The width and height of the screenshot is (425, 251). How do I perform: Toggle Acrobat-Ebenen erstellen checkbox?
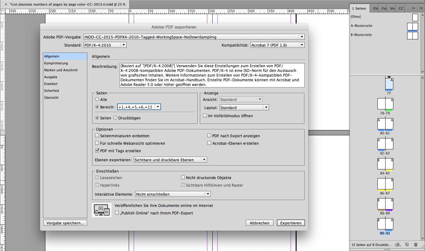(x=209, y=143)
